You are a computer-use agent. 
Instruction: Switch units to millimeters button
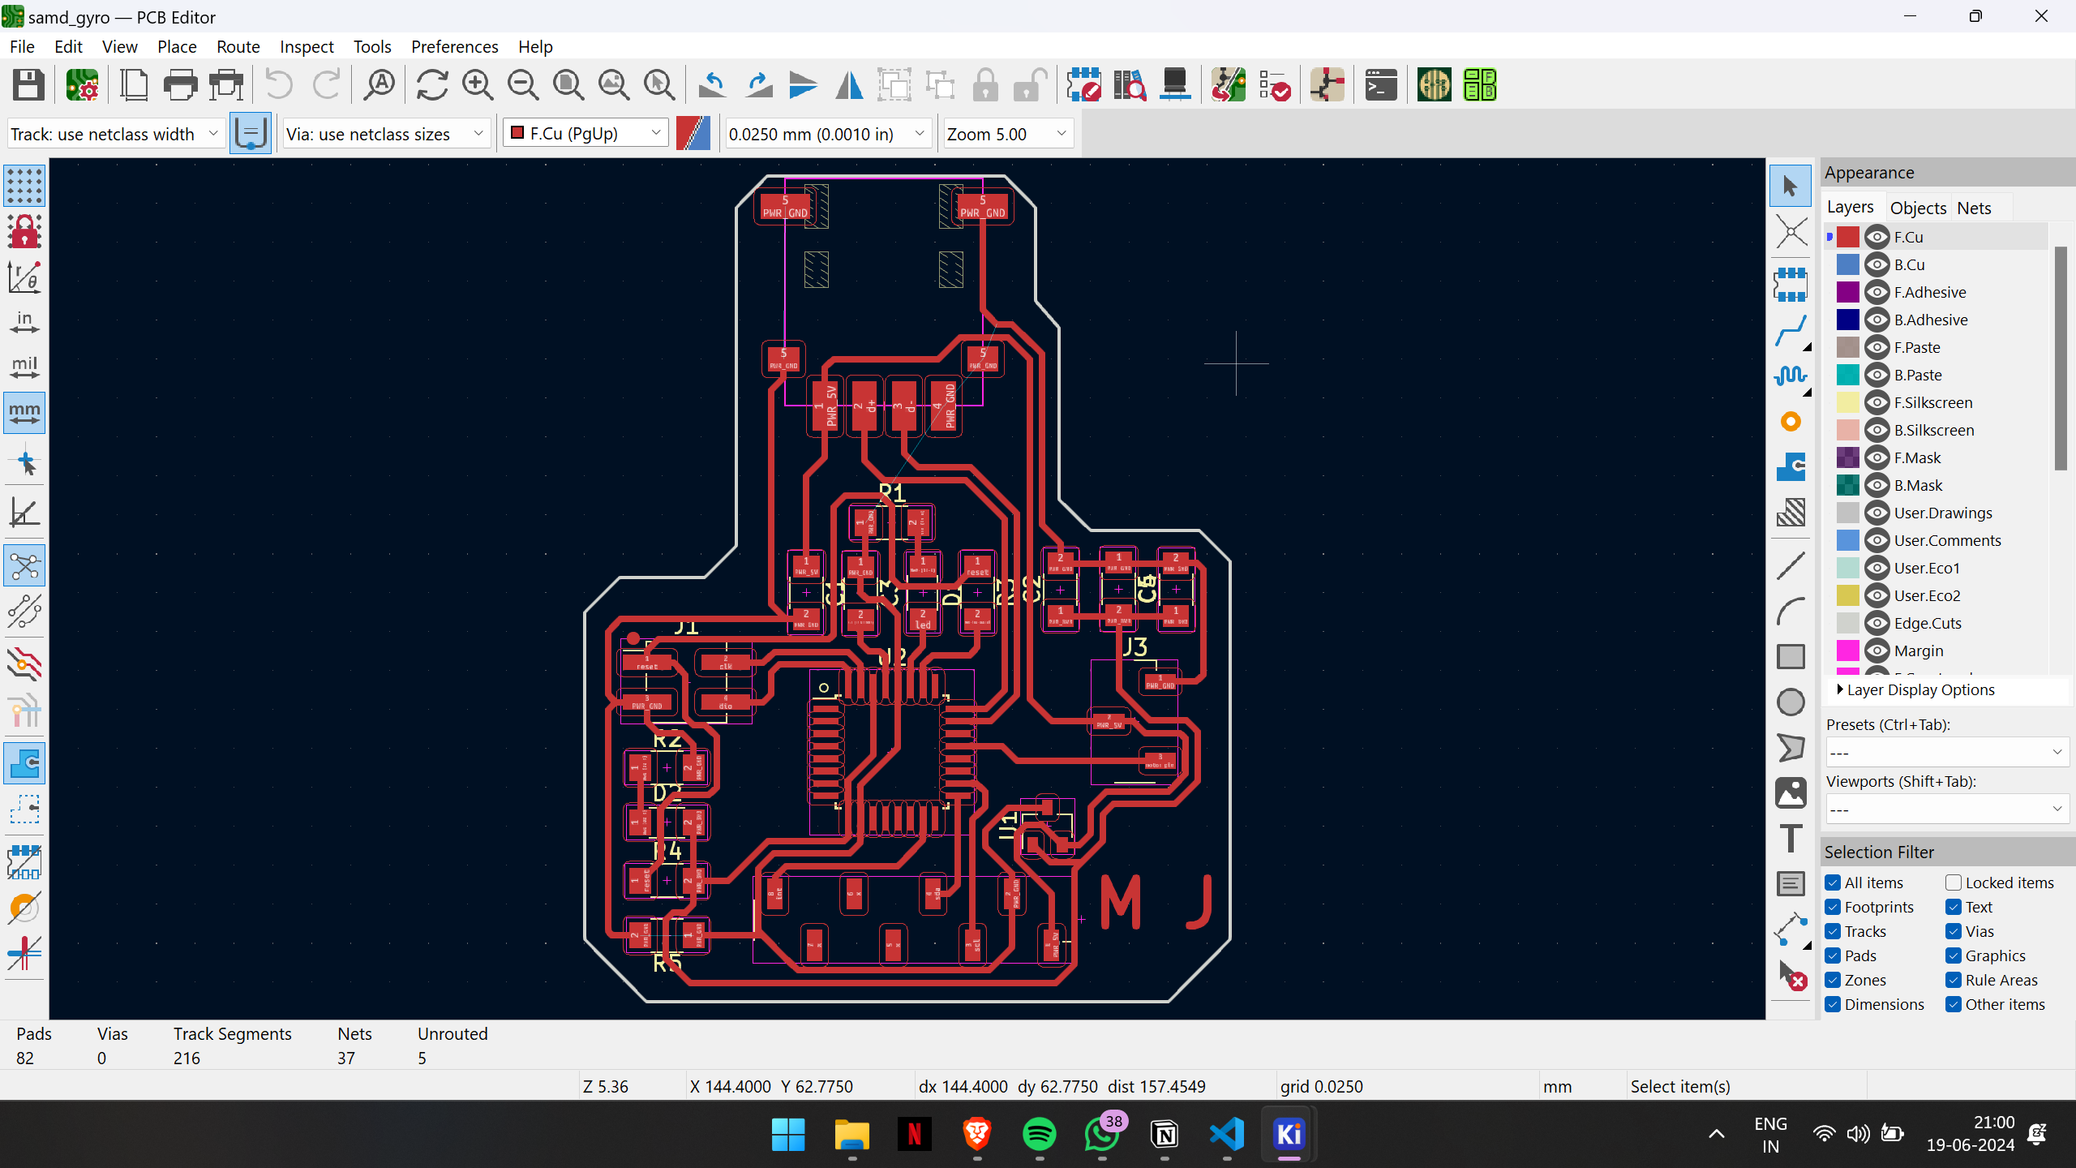24,413
